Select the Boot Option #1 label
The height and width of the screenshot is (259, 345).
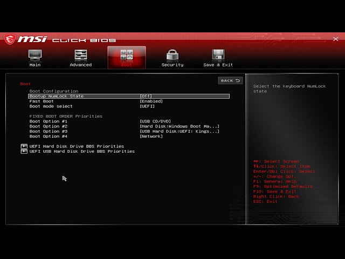point(49,121)
